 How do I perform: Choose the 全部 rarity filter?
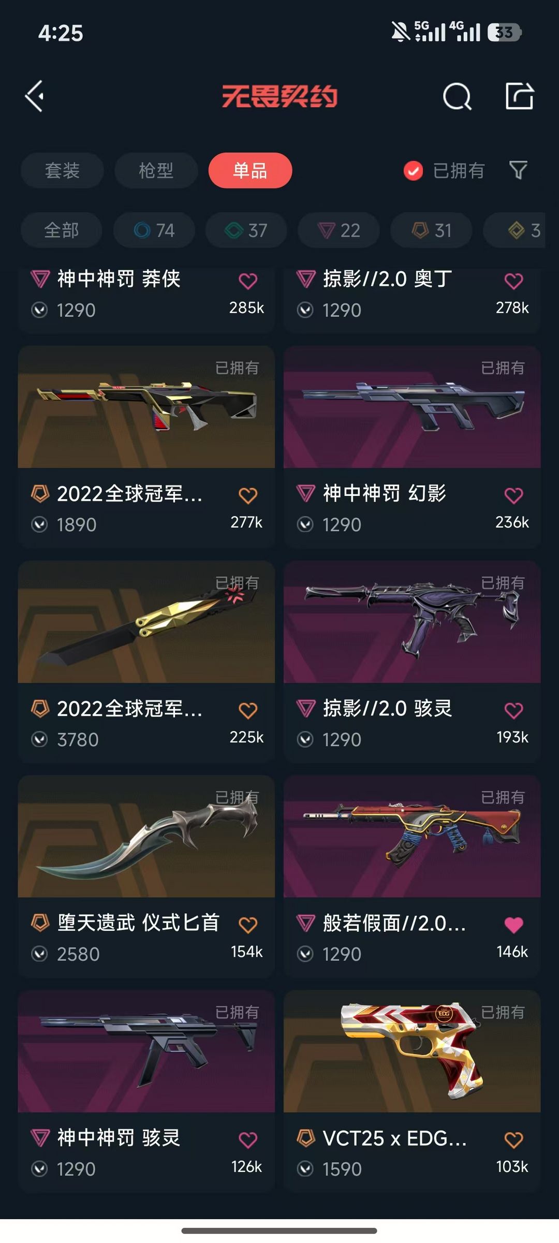(x=61, y=230)
